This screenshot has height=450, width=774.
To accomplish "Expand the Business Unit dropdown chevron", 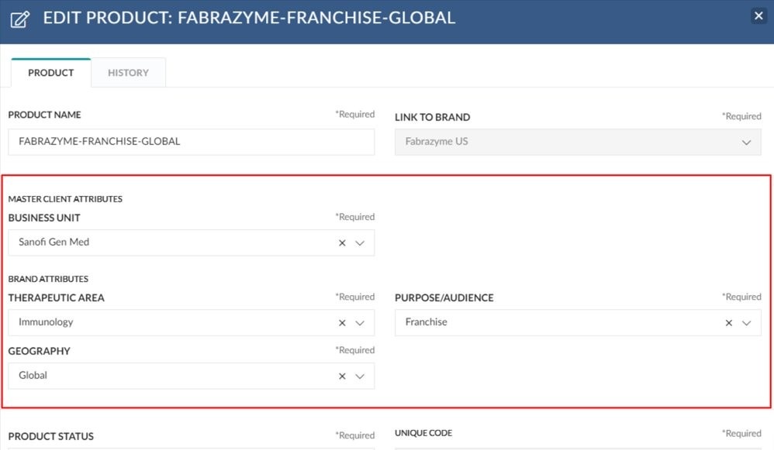I will pos(360,243).
